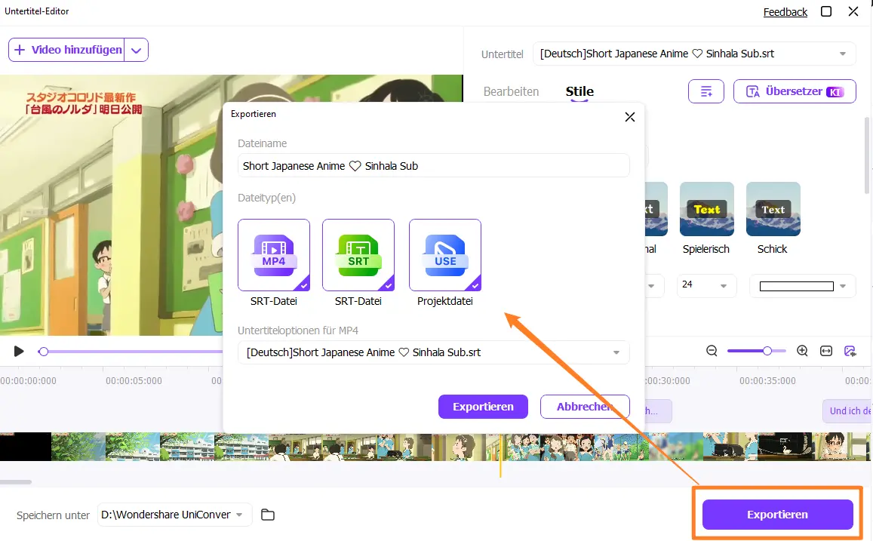Viewport: 873px width, 541px height.
Task: Open the font size 24 dropdown
Action: (705, 285)
